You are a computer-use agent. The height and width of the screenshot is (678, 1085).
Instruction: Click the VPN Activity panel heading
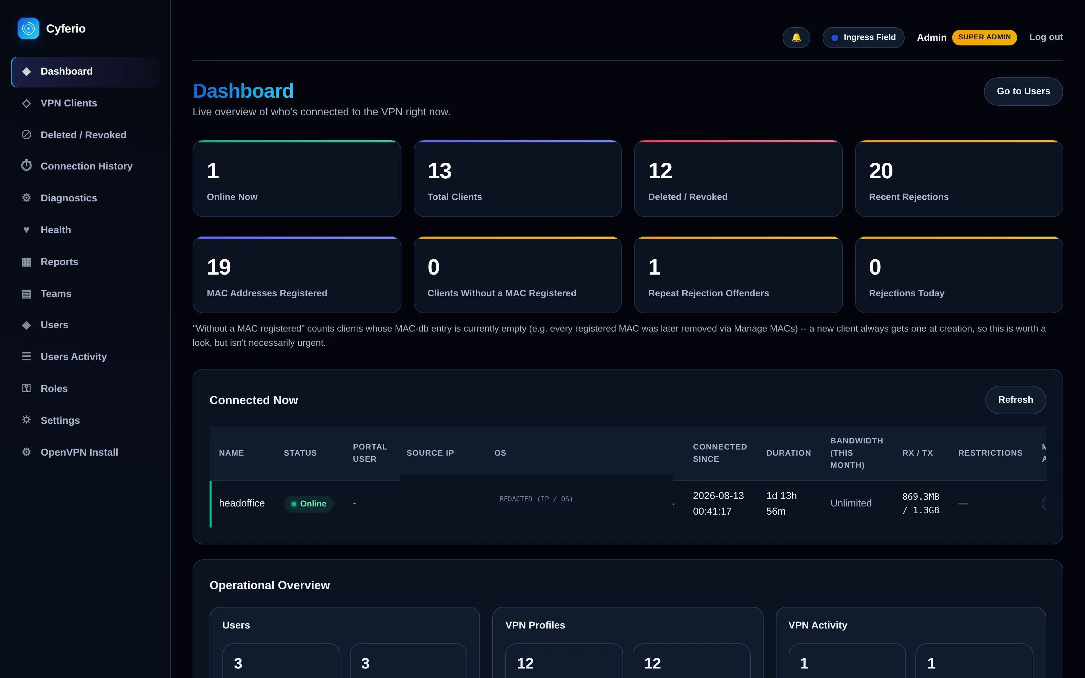818,625
